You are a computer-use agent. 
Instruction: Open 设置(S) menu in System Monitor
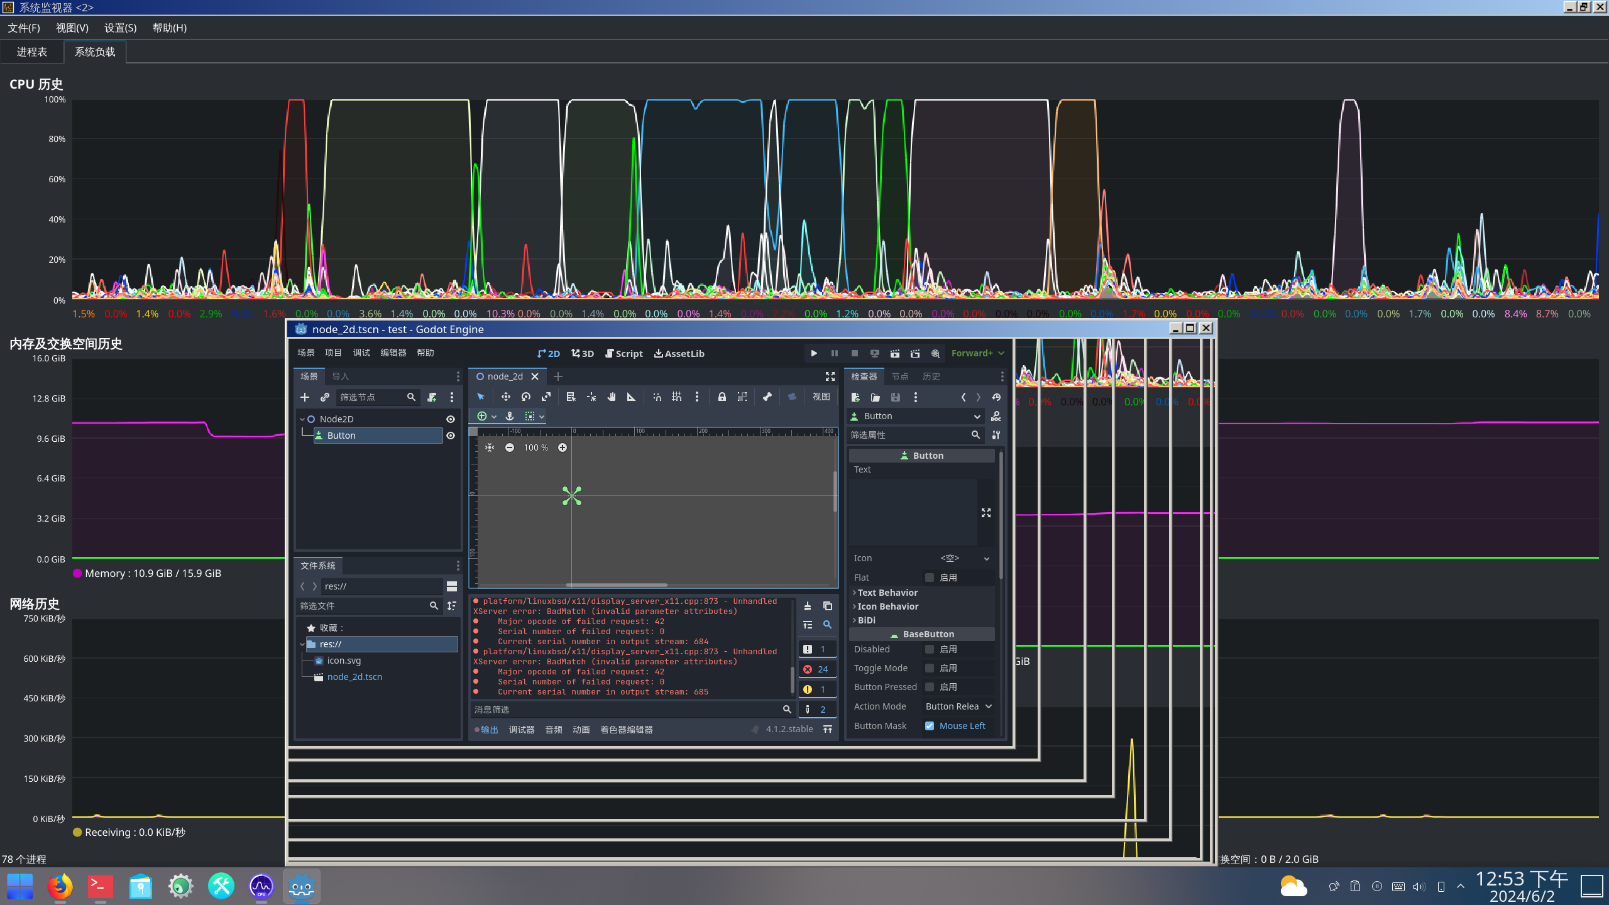[121, 28]
